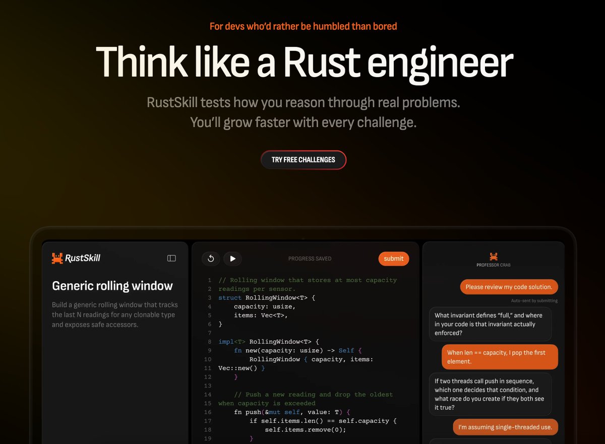
Task: Click code line 'fn new(capacity: usize) -> Self {'
Action: point(298,350)
